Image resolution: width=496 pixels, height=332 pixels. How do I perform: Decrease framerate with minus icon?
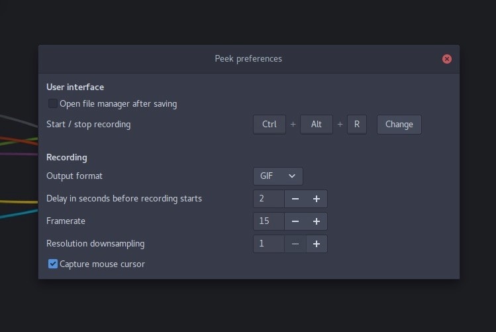click(295, 221)
